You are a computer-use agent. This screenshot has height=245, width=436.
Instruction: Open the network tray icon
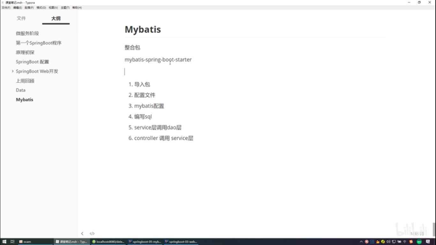tap(394, 242)
